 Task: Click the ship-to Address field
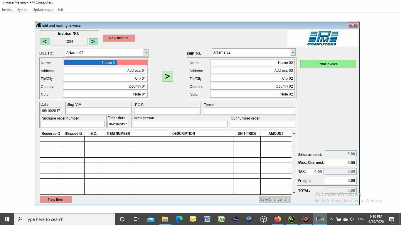pyautogui.click(x=252, y=70)
